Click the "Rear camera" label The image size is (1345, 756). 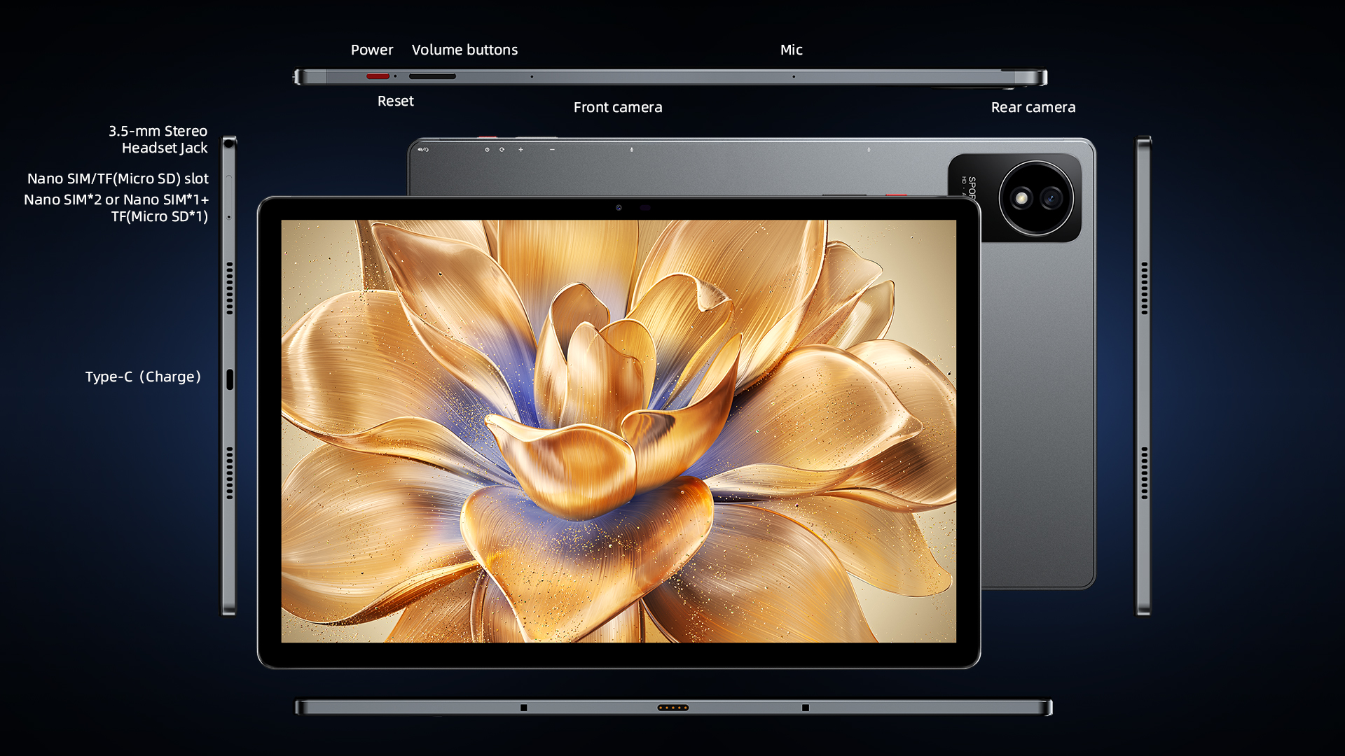point(1033,107)
